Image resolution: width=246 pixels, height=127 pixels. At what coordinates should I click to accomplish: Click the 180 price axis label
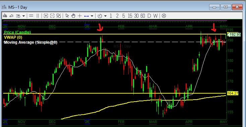click(x=230, y=61)
